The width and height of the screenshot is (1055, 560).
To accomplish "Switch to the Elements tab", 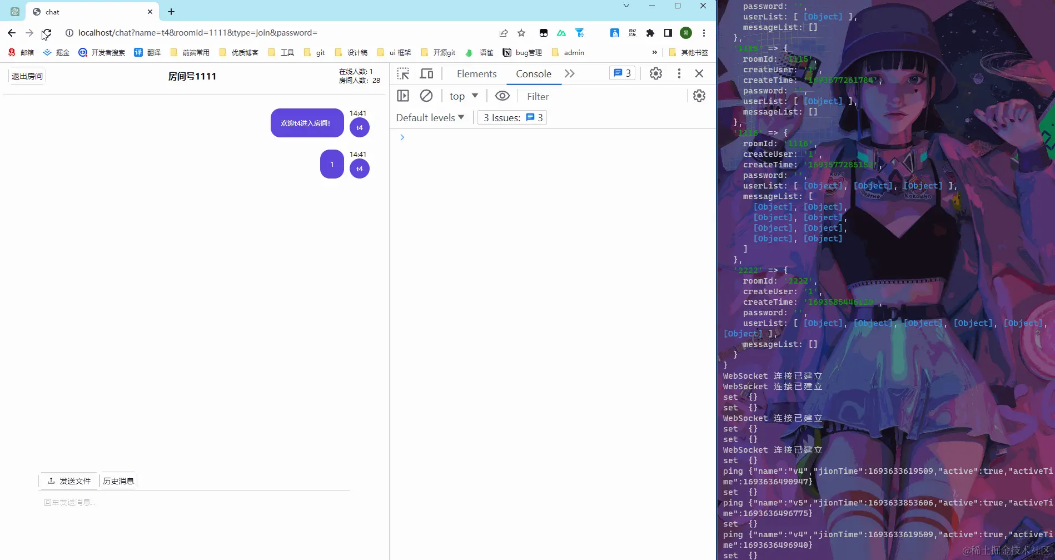I will [476, 73].
